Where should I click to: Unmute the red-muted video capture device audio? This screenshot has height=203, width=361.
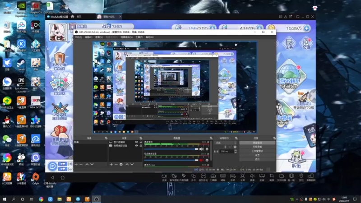click(x=202, y=160)
